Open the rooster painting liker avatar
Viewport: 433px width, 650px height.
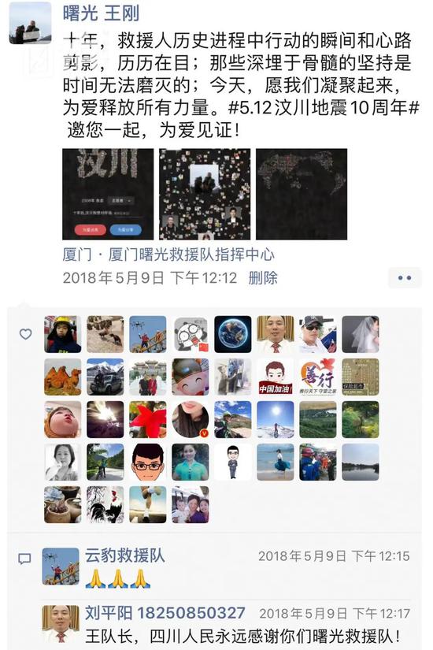105,504
